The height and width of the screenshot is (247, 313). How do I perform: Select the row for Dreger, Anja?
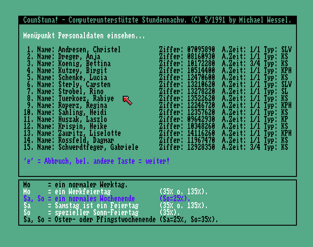coord(158,57)
